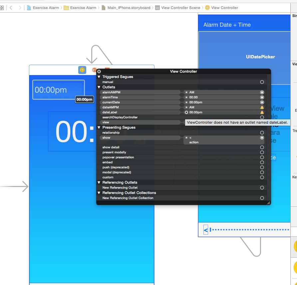The image size is (297, 285).
Task: Select the yellow View Controller icon above the scene
Action: tap(82, 70)
